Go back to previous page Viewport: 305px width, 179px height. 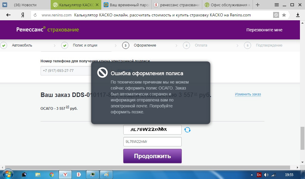tap(8, 15)
